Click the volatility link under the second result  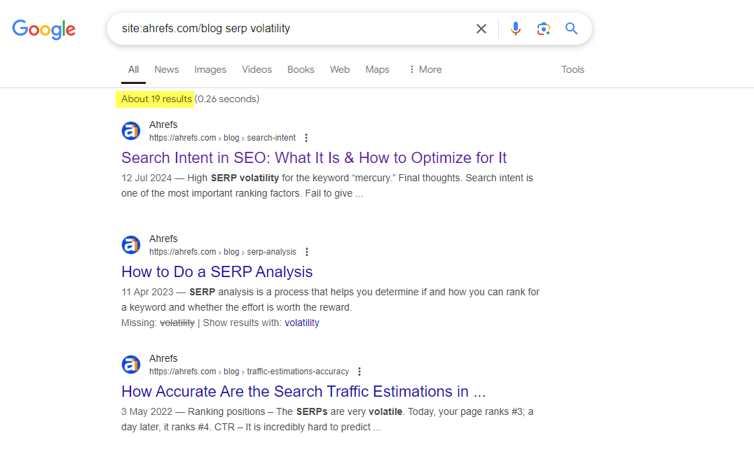[301, 323]
